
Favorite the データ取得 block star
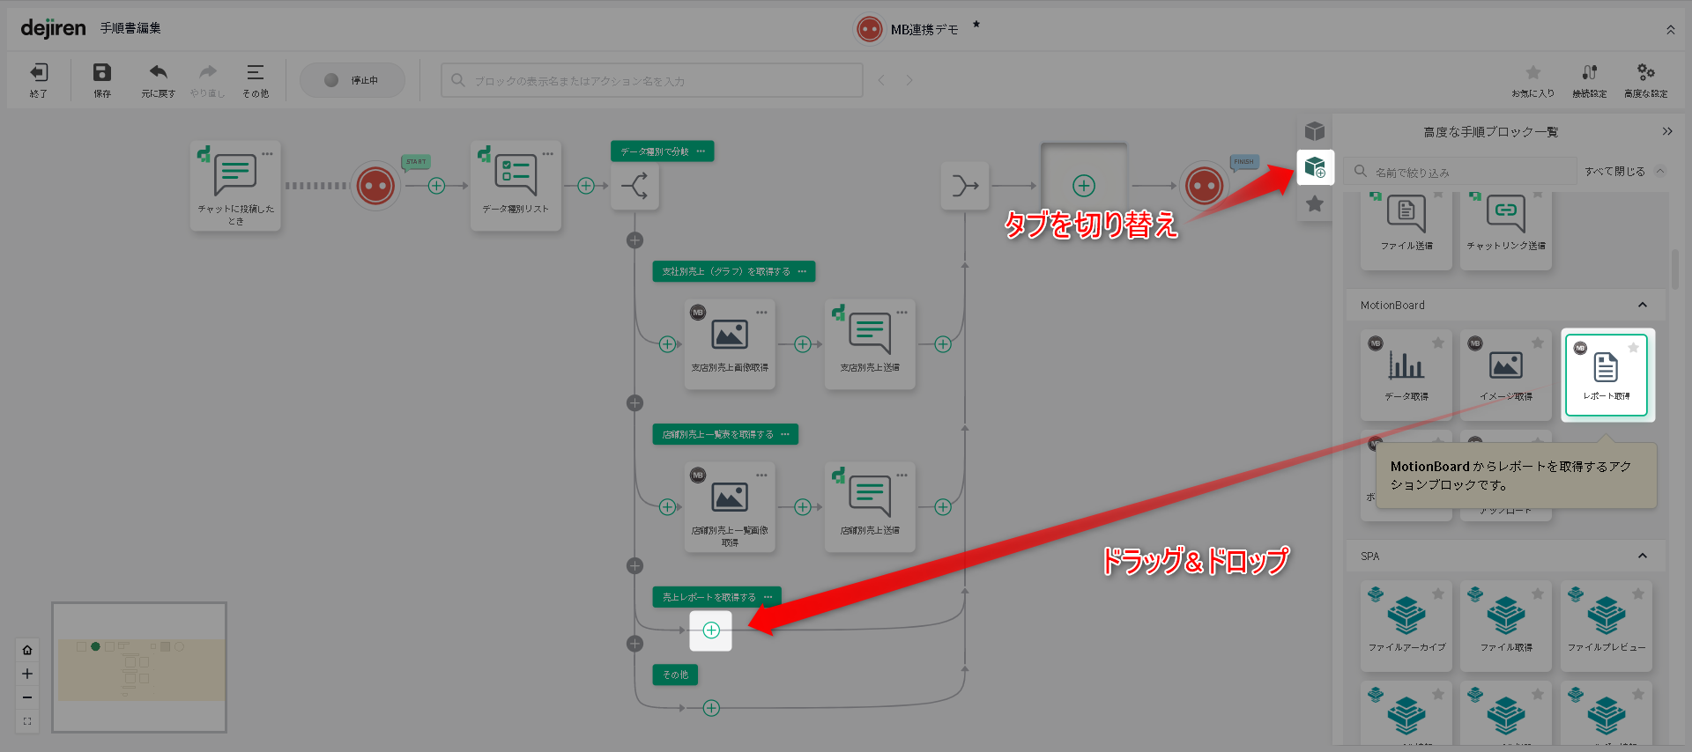[1438, 343]
